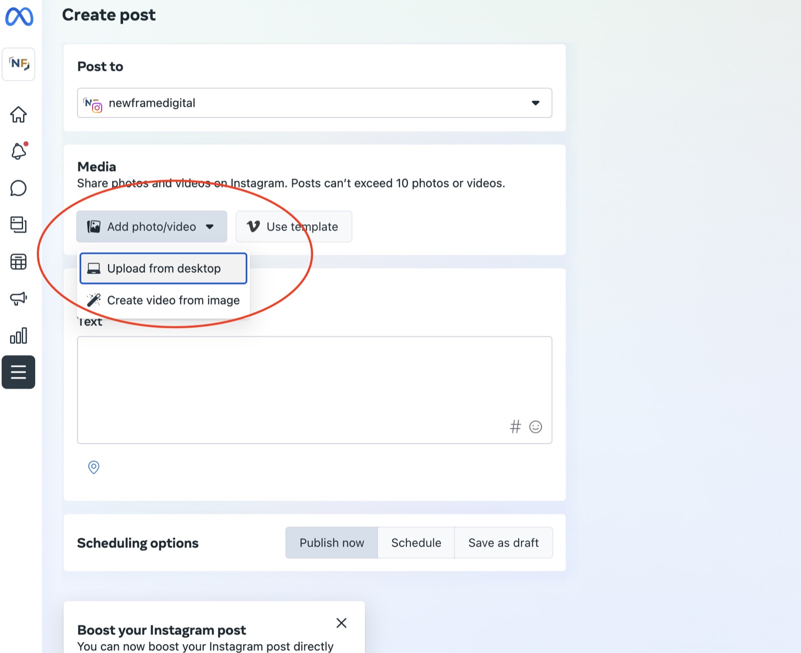Add location with the pin icon
Screen dimensions: 801x653
(94, 467)
